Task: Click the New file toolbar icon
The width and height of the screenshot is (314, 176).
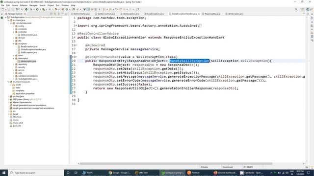Action: pyautogui.click(x=2, y=9)
